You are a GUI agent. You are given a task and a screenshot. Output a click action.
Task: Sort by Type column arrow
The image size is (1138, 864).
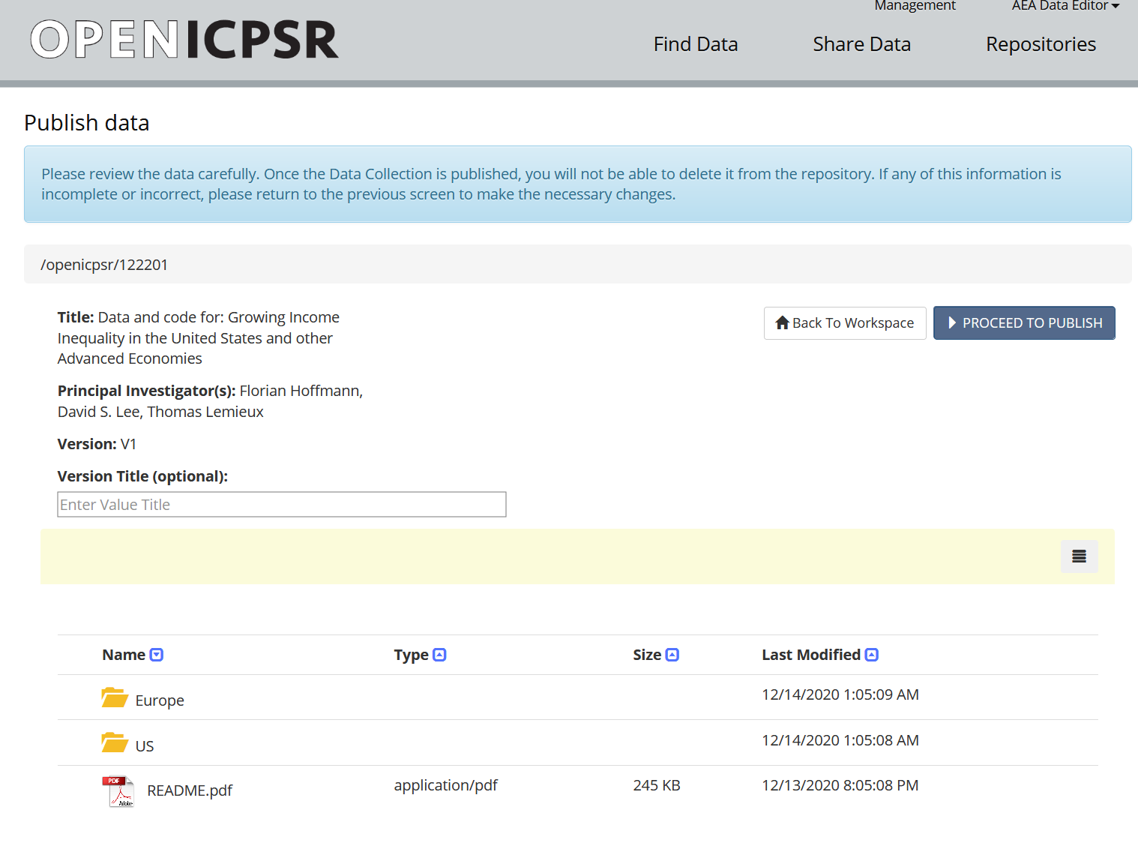point(440,655)
